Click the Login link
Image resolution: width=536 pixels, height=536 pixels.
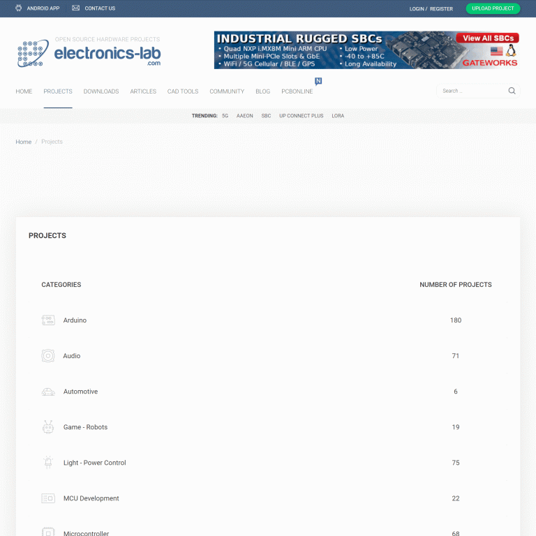417,9
